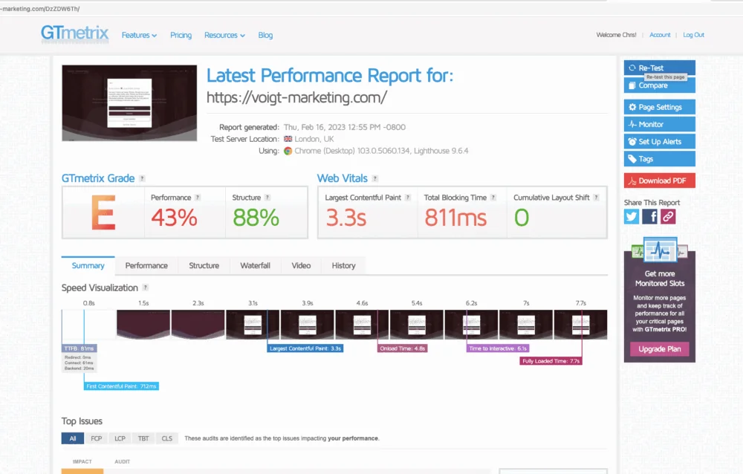The height and width of the screenshot is (474, 743).
Task: Click the Twitter share icon
Action: tap(632, 216)
